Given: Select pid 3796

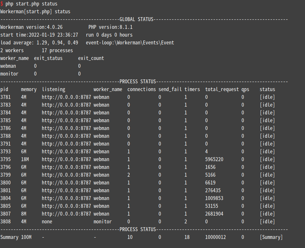Looking at the screenshot, I should tap(6, 167).
